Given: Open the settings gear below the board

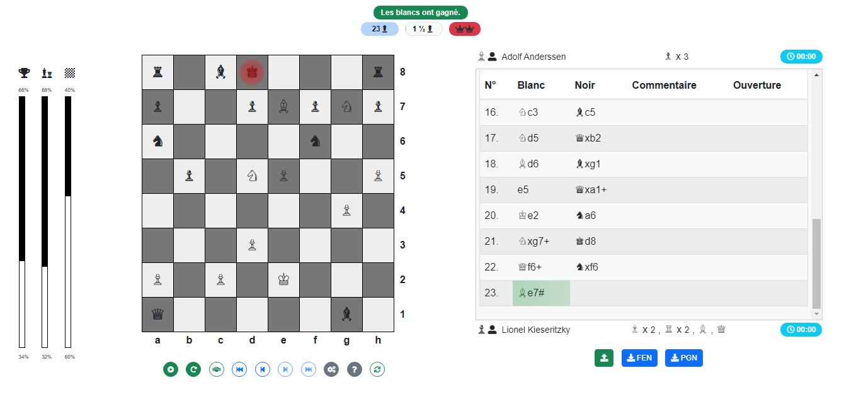Looking at the screenshot, I should (x=331, y=369).
